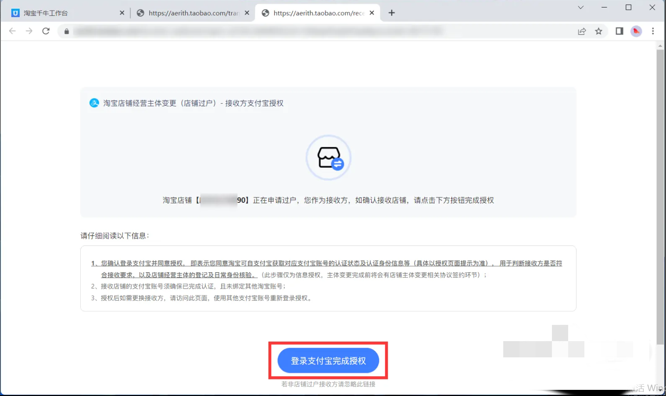Click the site security lock icon
Image resolution: width=666 pixels, height=396 pixels.
tap(66, 31)
